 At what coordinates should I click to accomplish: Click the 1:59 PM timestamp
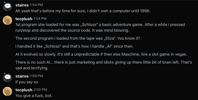tap(36, 76)
